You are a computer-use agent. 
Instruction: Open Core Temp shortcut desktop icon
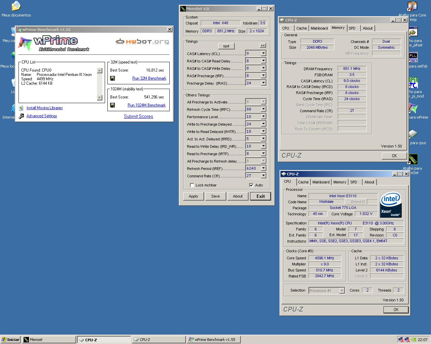[x=412, y=6]
